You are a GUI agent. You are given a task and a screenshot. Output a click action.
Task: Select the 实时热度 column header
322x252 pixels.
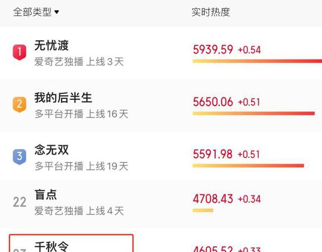point(211,12)
